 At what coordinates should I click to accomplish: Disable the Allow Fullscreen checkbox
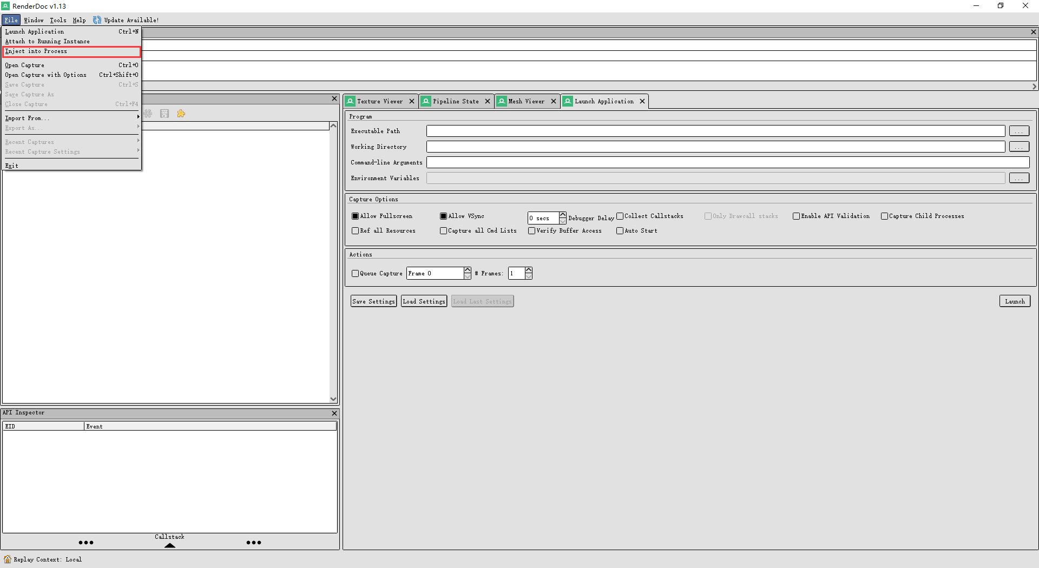click(356, 216)
